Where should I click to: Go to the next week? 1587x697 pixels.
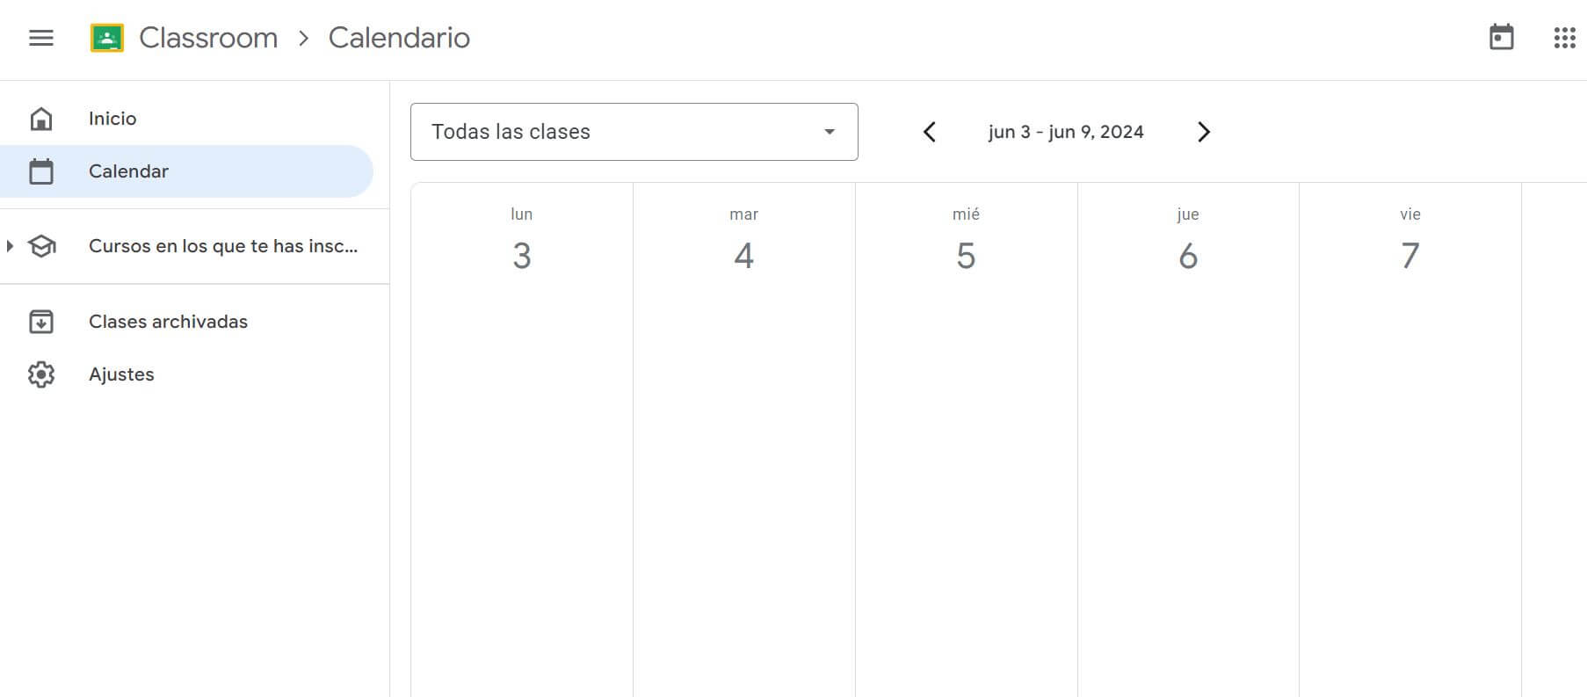click(x=1203, y=131)
